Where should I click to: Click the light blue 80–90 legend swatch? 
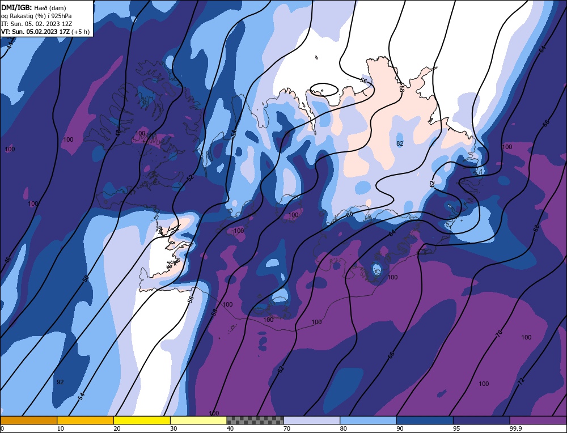pos(368,420)
